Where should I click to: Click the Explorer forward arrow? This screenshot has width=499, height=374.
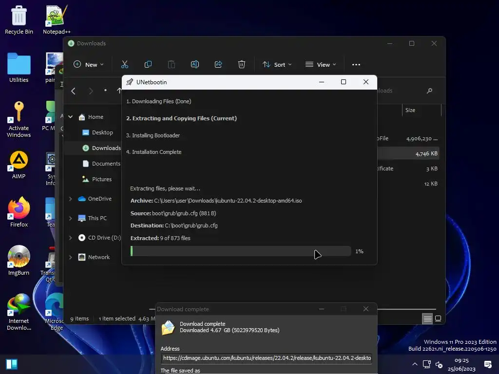click(x=91, y=91)
